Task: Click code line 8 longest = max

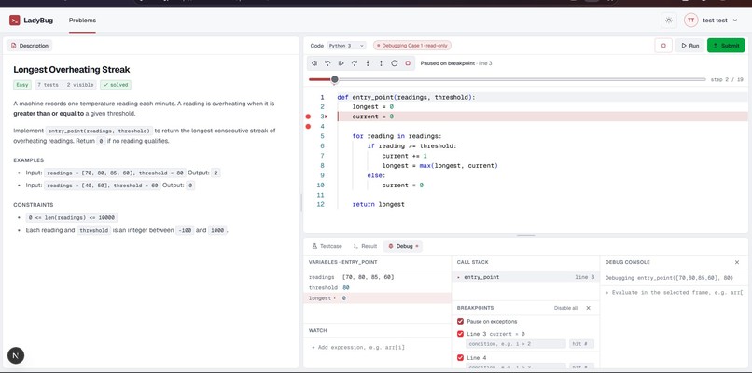Action: point(439,165)
